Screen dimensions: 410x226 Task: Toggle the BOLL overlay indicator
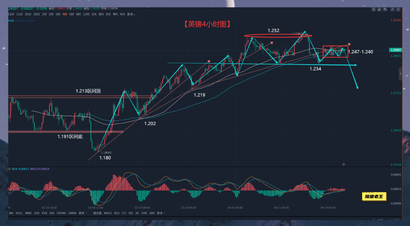pos(19,213)
